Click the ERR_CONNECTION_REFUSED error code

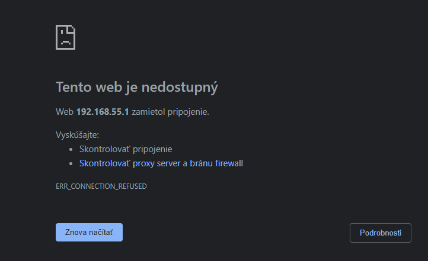tap(101, 186)
